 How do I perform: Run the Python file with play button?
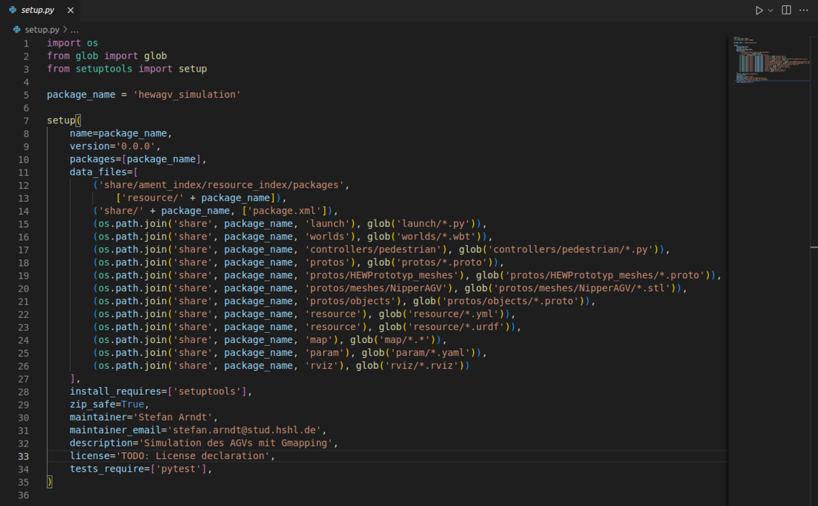click(x=759, y=10)
